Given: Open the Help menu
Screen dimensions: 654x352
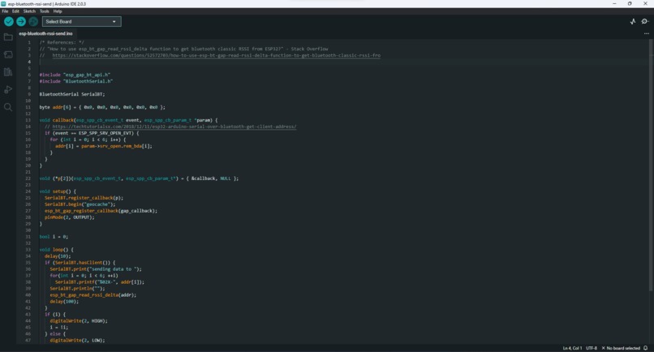Looking at the screenshot, I should click(58, 11).
